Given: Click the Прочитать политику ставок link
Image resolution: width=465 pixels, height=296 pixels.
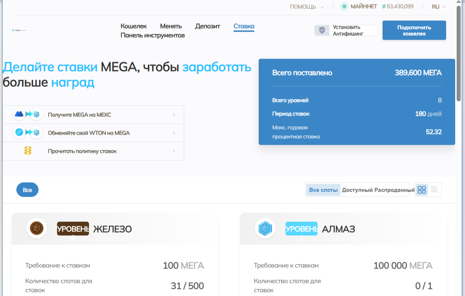Looking at the screenshot, I should coord(82,151).
